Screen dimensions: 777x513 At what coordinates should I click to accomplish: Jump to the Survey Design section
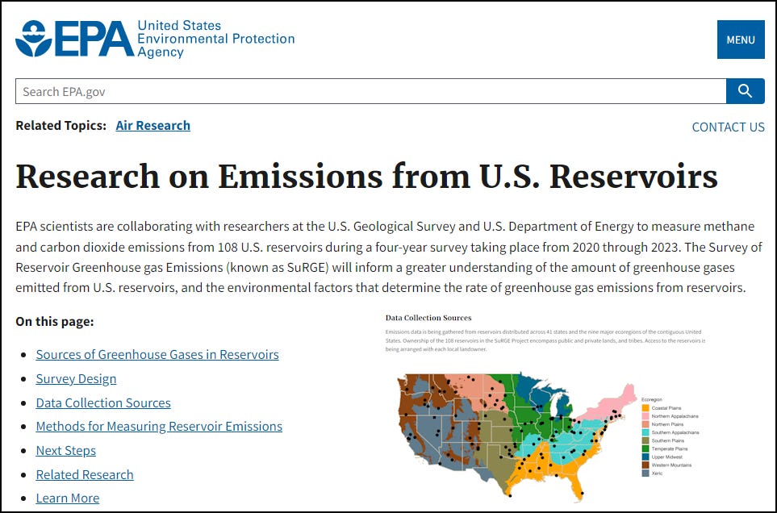(76, 379)
